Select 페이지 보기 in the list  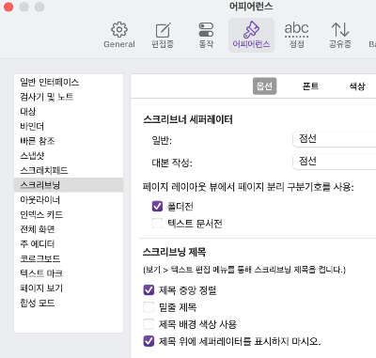(69, 288)
